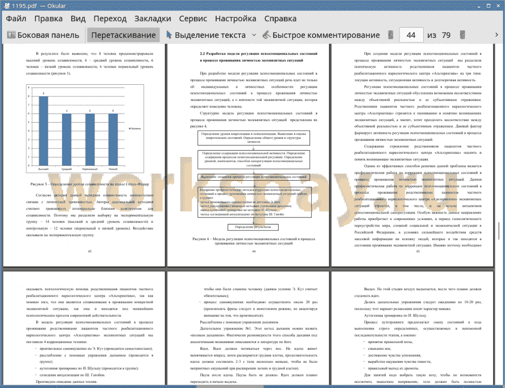
Task: Open the Закладки menu
Action: pyautogui.click(x=153, y=19)
